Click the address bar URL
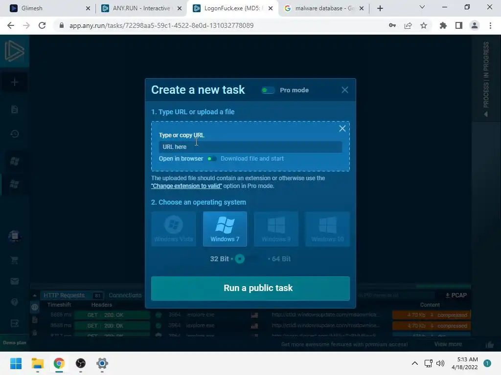 pyautogui.click(x=161, y=25)
